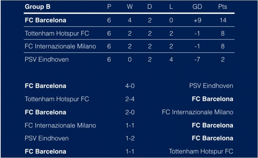This screenshot has height=158, width=258.
Task: Click Tottenham Hotspur FC in the last fixture
Action: [201, 151]
